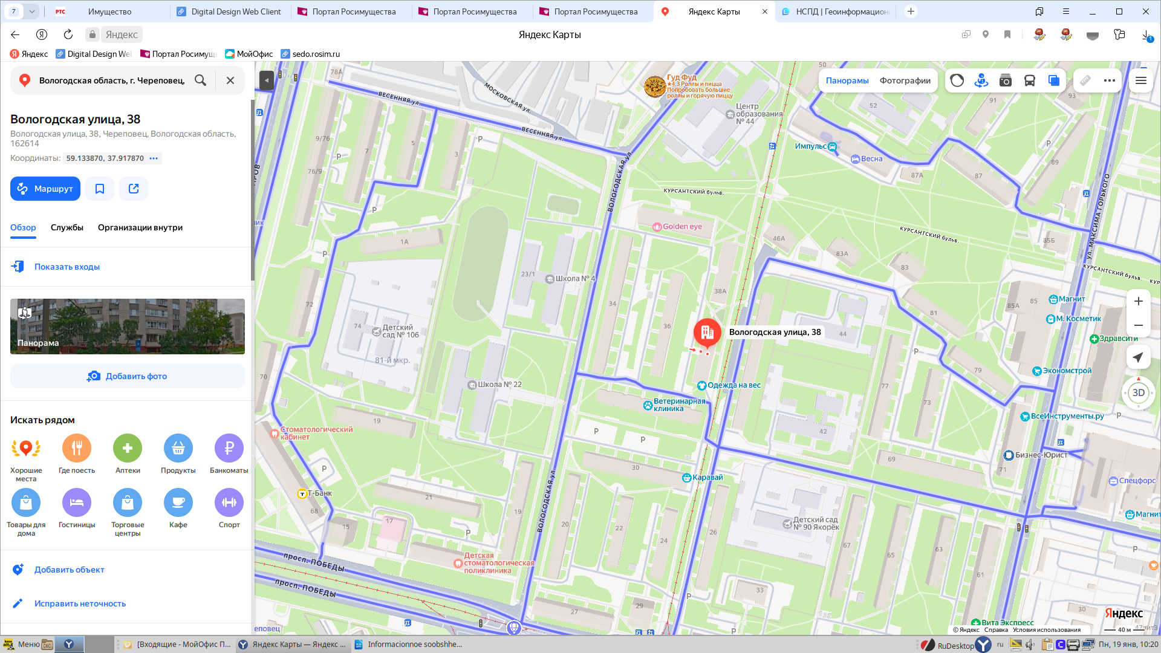
Task: Switch to Службы tab
Action: click(67, 227)
